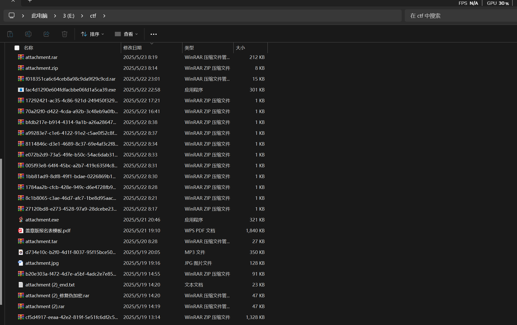The image size is (517, 325).
Task: Navigate to 此电脑 via the breadcrumb
Action: pos(39,16)
